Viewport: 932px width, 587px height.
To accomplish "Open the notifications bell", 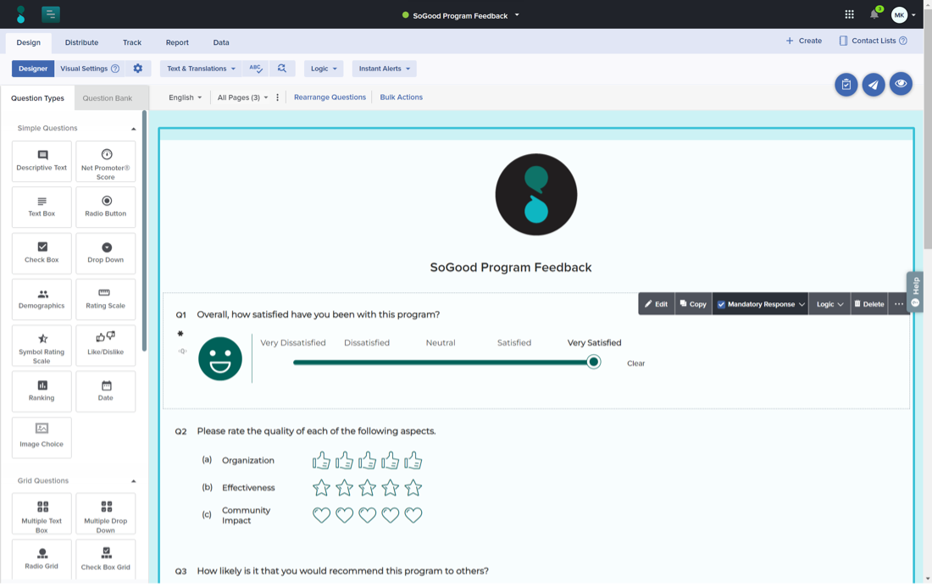I will coord(874,14).
